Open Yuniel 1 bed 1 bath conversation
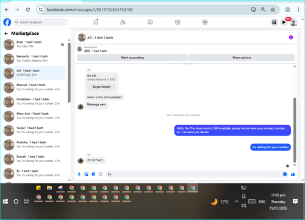Image resolution: width=305 pixels, height=220 pixels. point(34,130)
